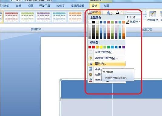Screen dimensions: 162x116
Task: Apply the purple table style thumbnail
Action: (x=43, y=17)
